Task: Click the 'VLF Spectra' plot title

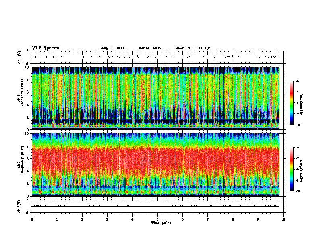Action: pos(46,48)
